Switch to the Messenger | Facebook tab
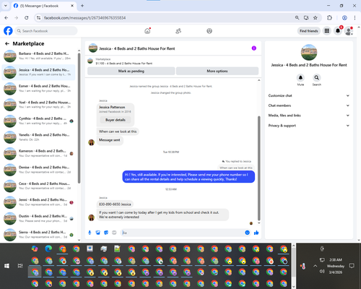The height and width of the screenshot is (289, 361). point(44,6)
